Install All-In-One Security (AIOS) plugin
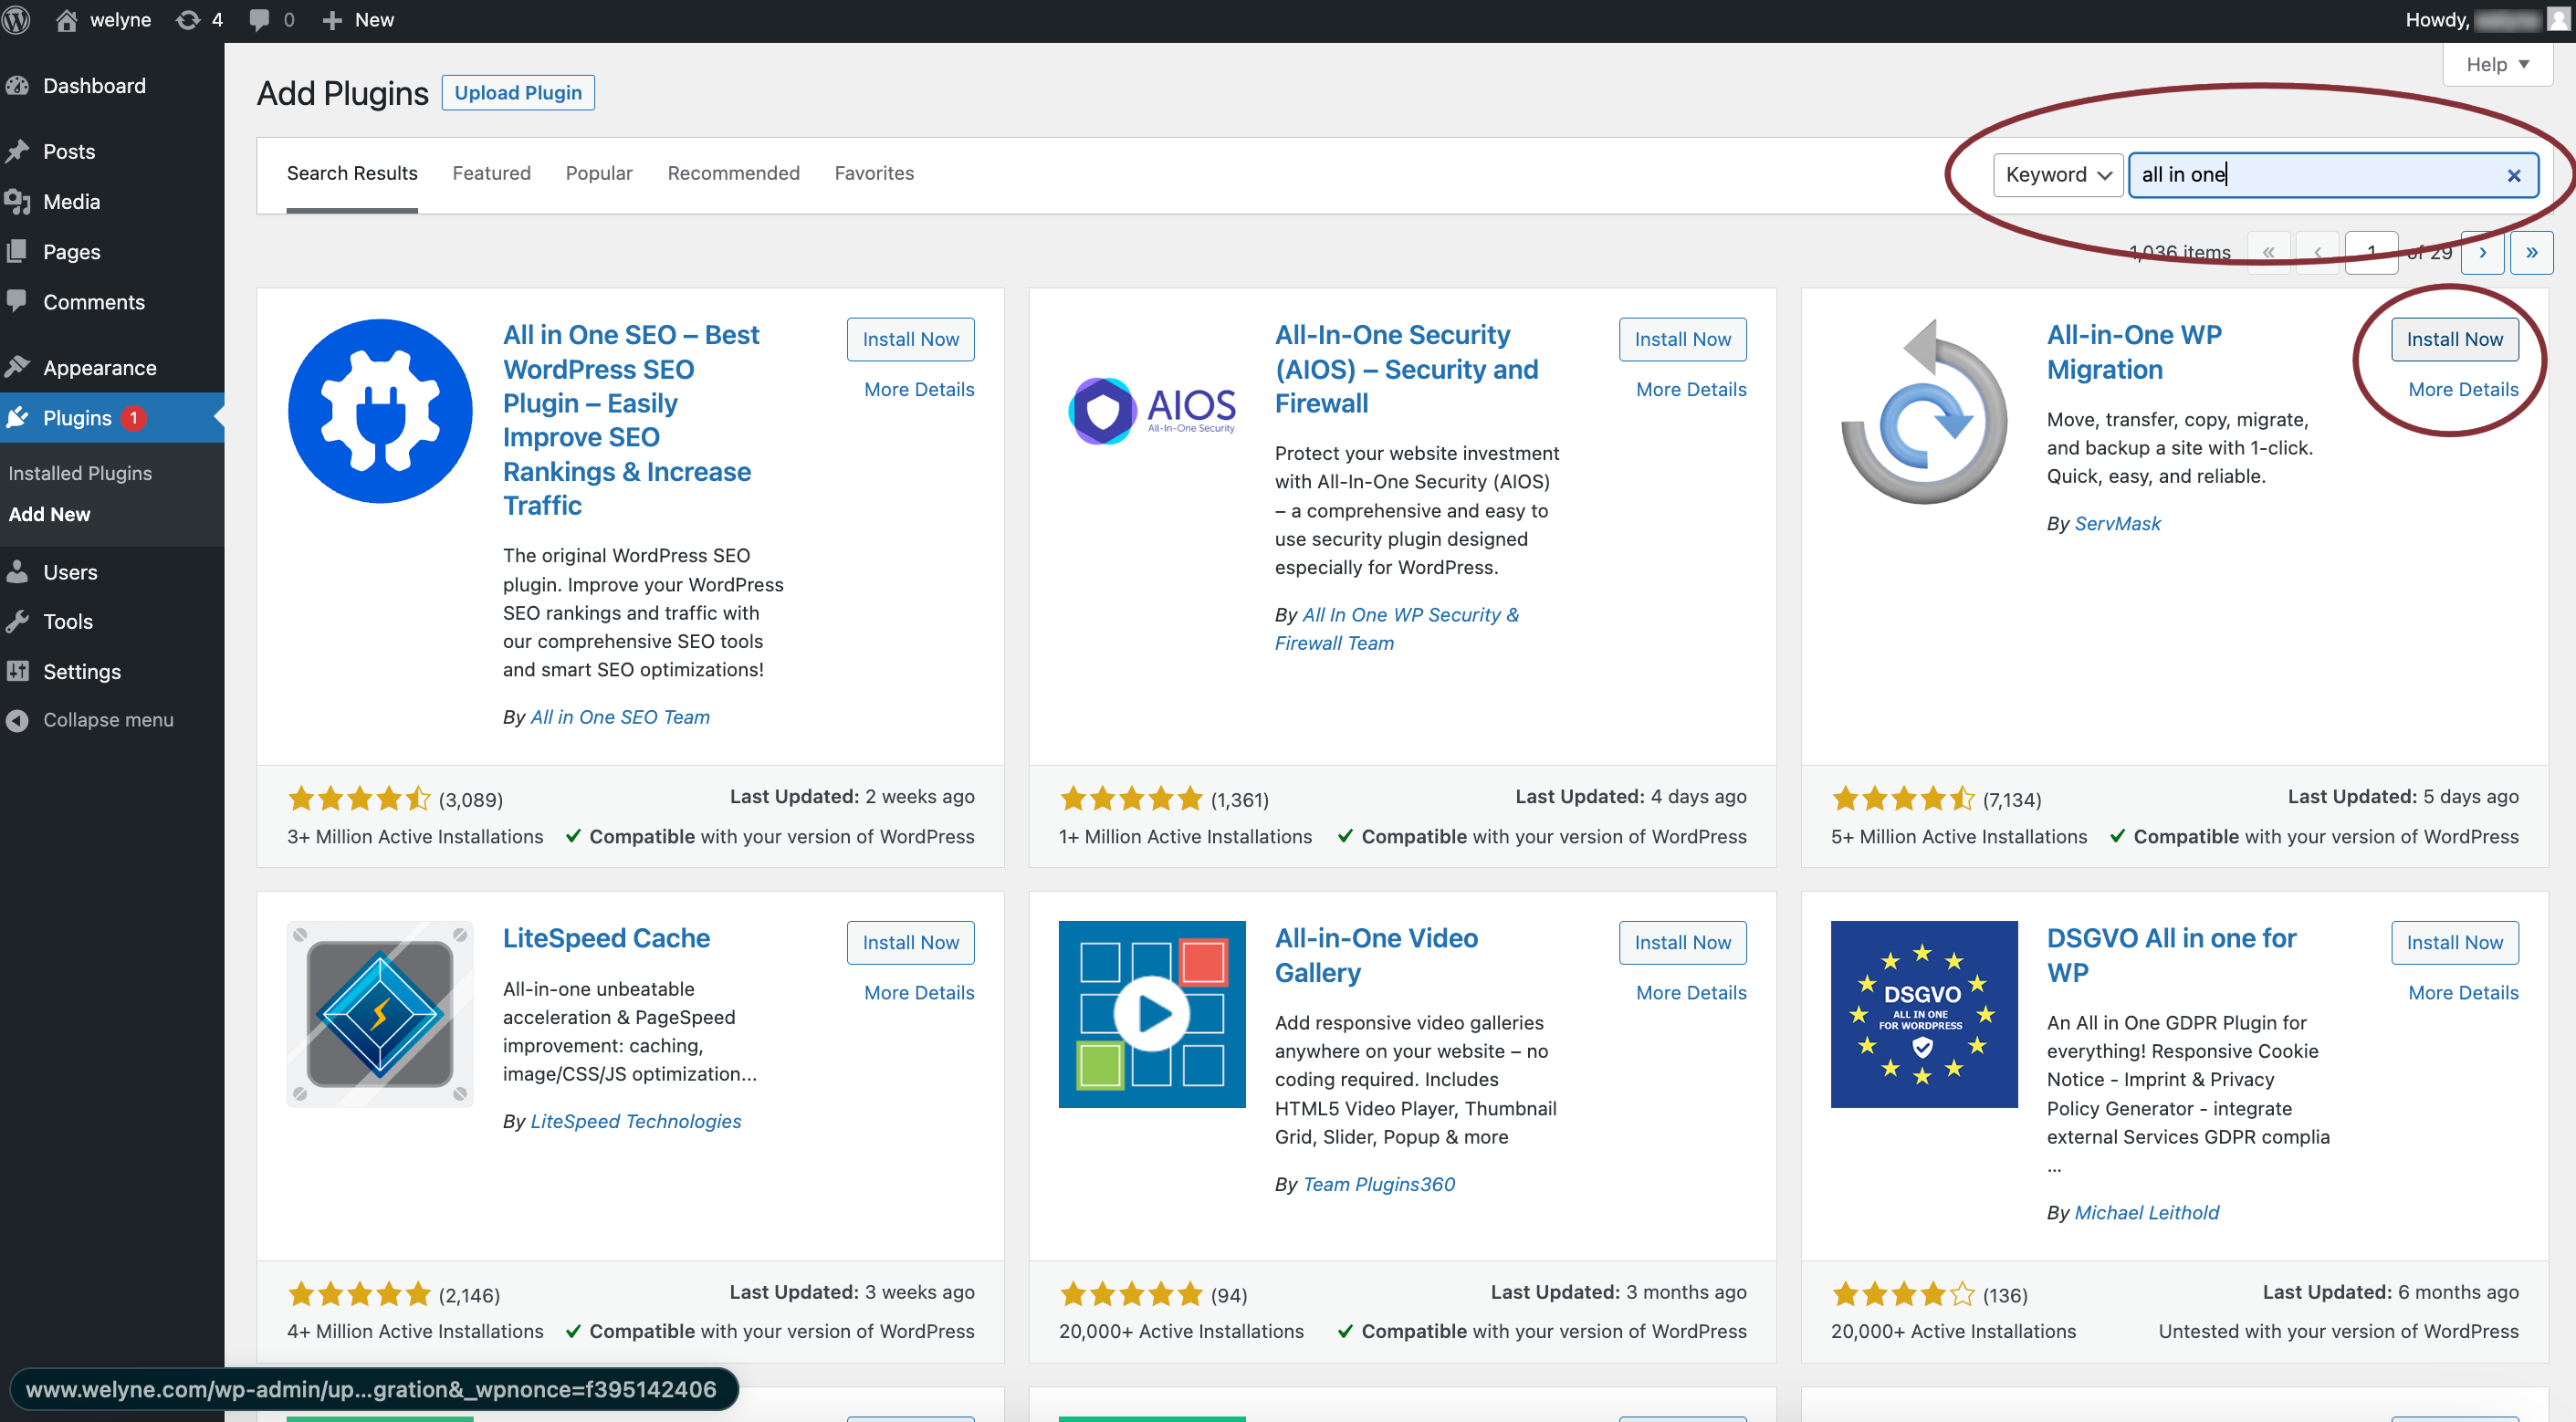Image resolution: width=2576 pixels, height=1422 pixels. (1682, 340)
